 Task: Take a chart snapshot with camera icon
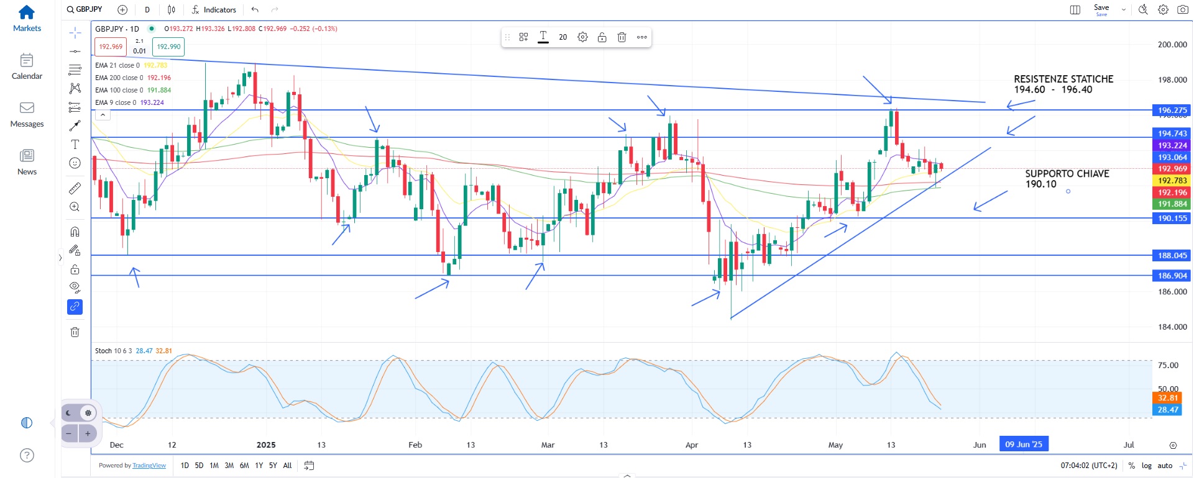pos(1182,10)
